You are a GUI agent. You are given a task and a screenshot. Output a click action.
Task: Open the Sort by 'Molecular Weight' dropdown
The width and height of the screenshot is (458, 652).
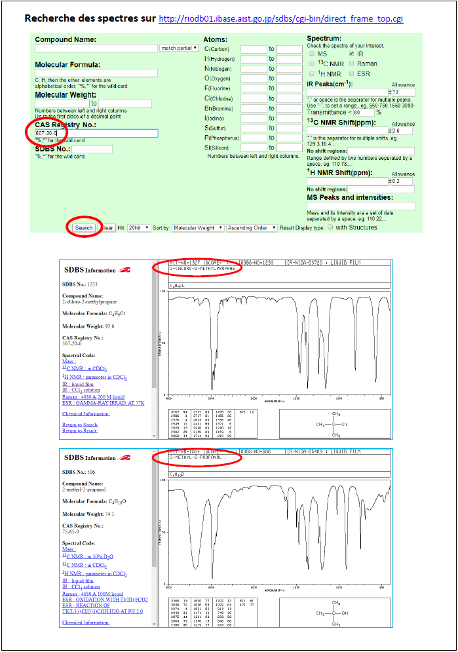pos(197,228)
